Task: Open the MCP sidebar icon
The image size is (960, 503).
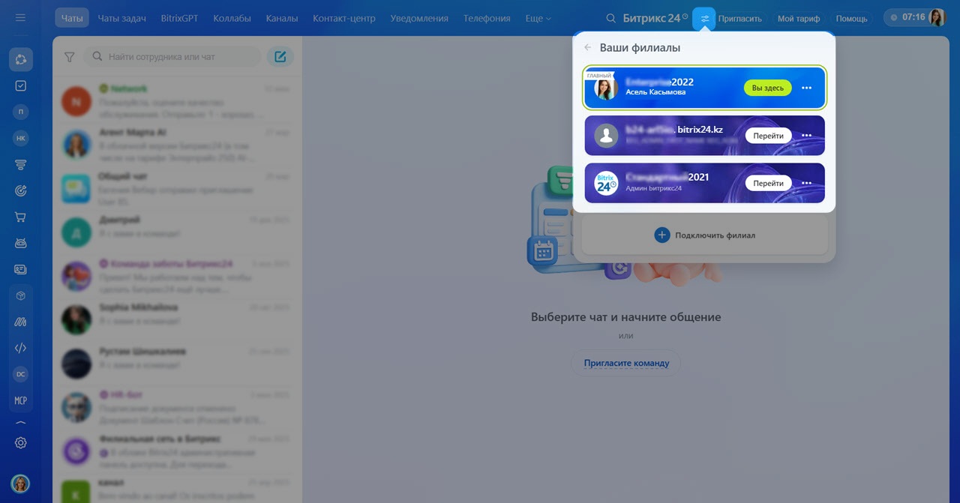Action: coord(20,400)
